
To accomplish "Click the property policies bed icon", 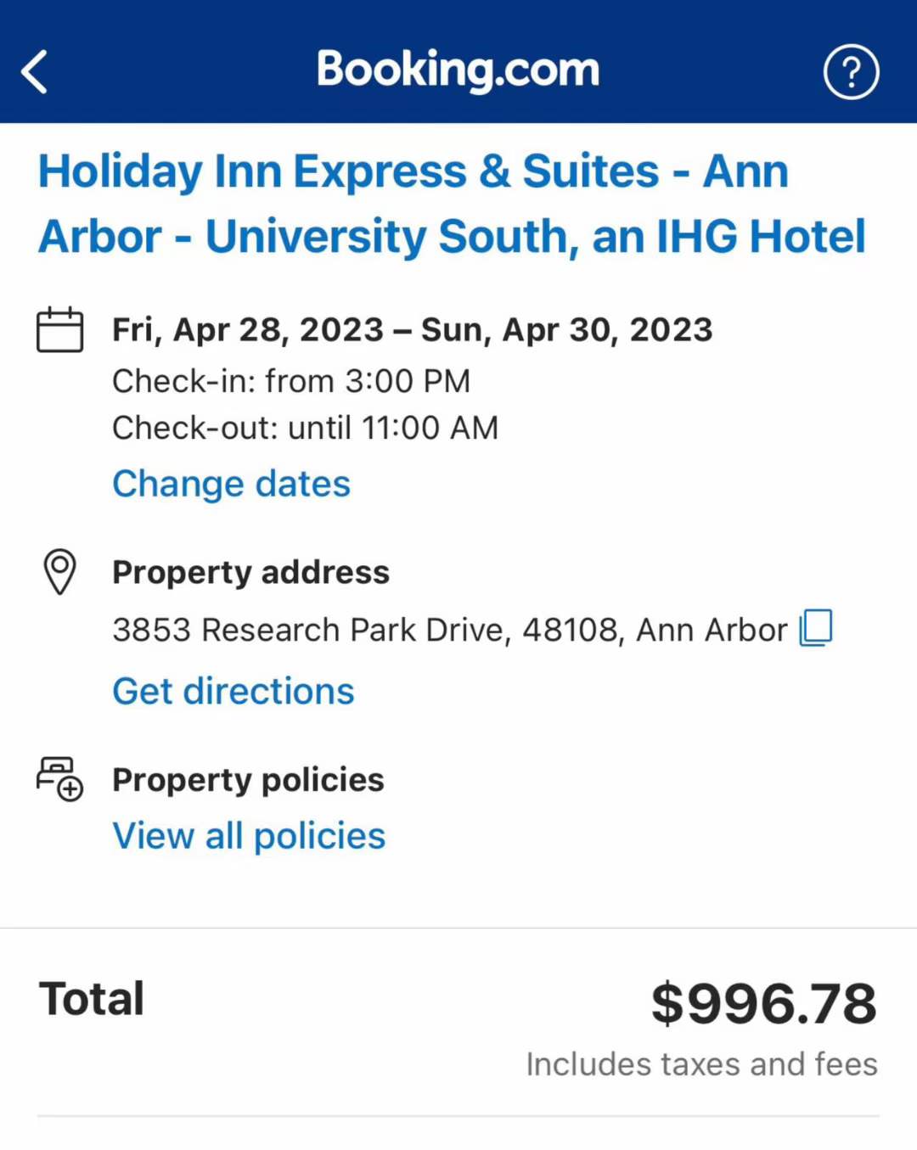I will tap(59, 778).
